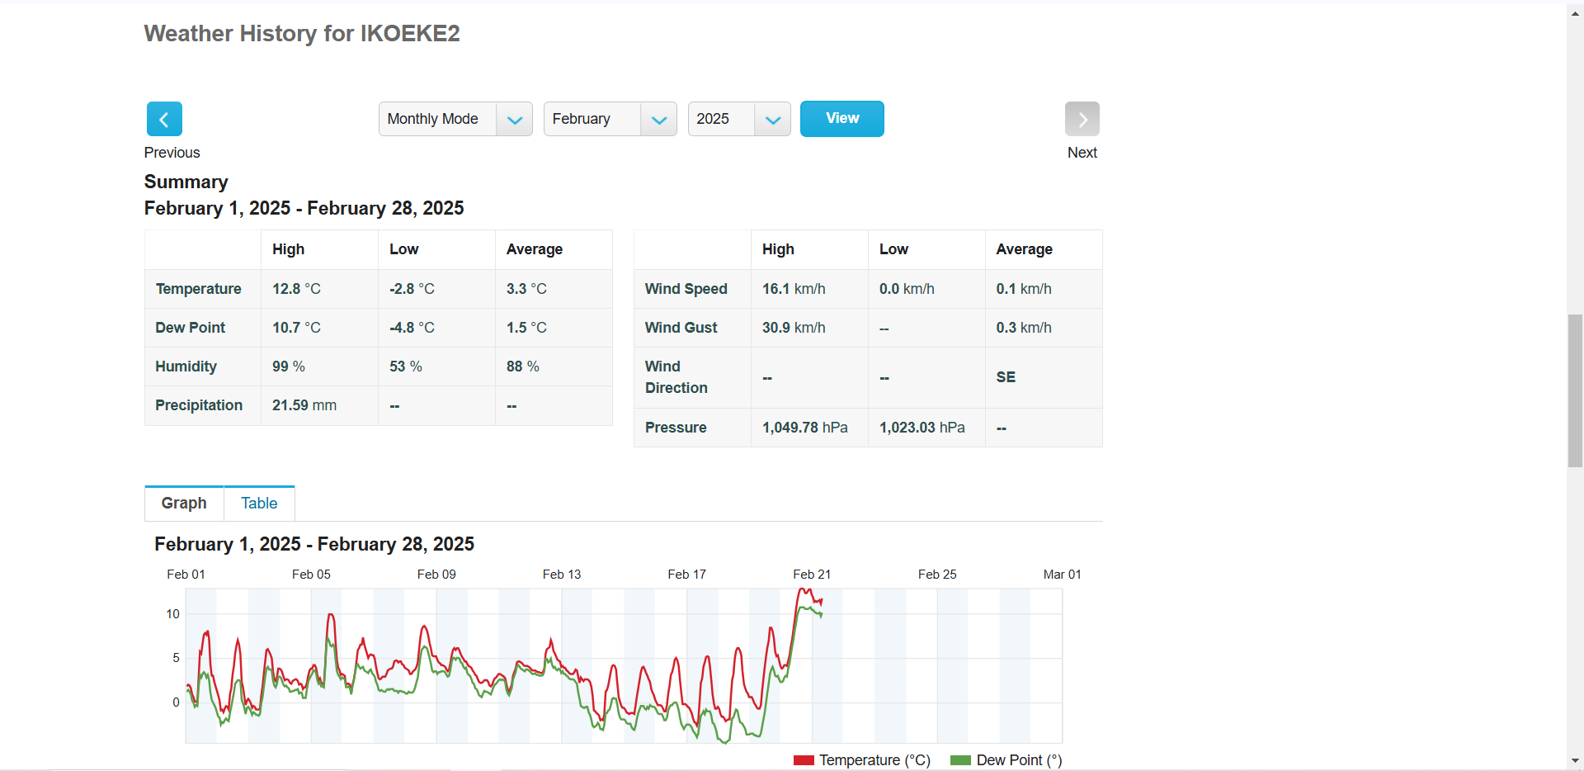Image resolution: width=1584 pixels, height=771 pixels.
Task: Toggle Dew Point series via green legend swatch
Action: (960, 760)
